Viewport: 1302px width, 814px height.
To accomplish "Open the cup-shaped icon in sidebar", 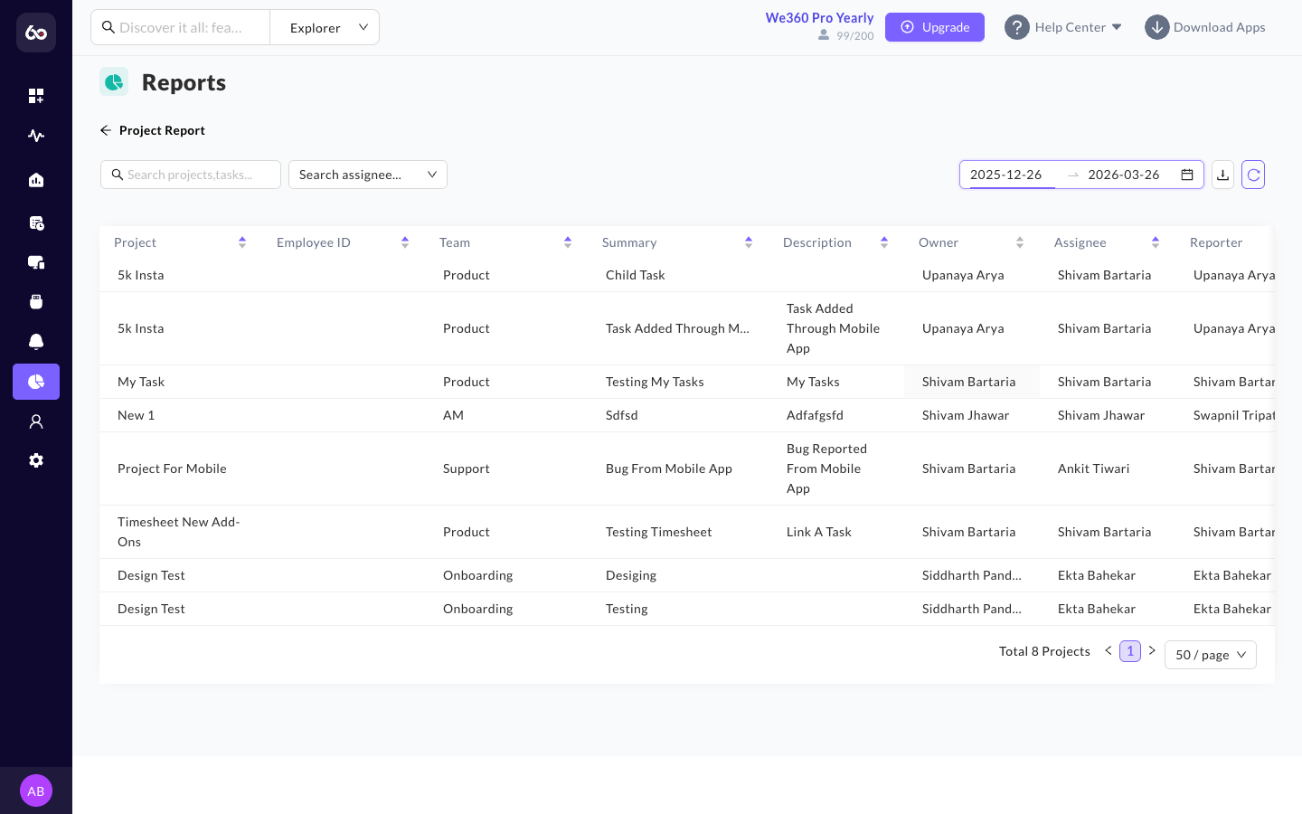I will 36,302.
